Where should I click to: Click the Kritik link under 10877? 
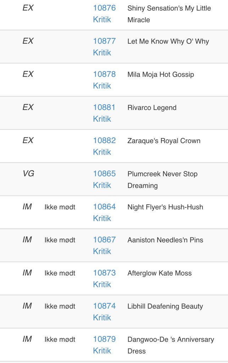coord(102,53)
